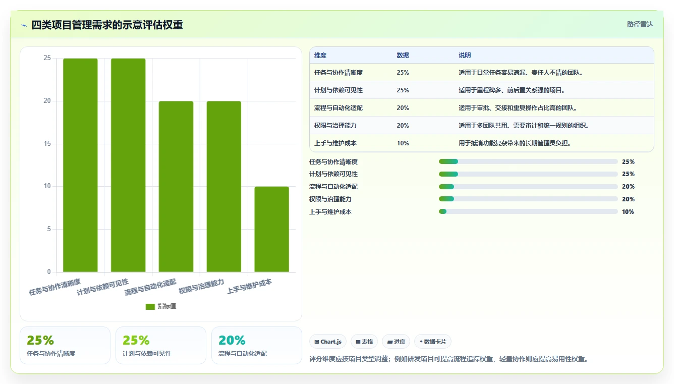Click the 上手与维护成本 progress bar
The width and height of the screenshot is (674, 384).
[528, 211]
